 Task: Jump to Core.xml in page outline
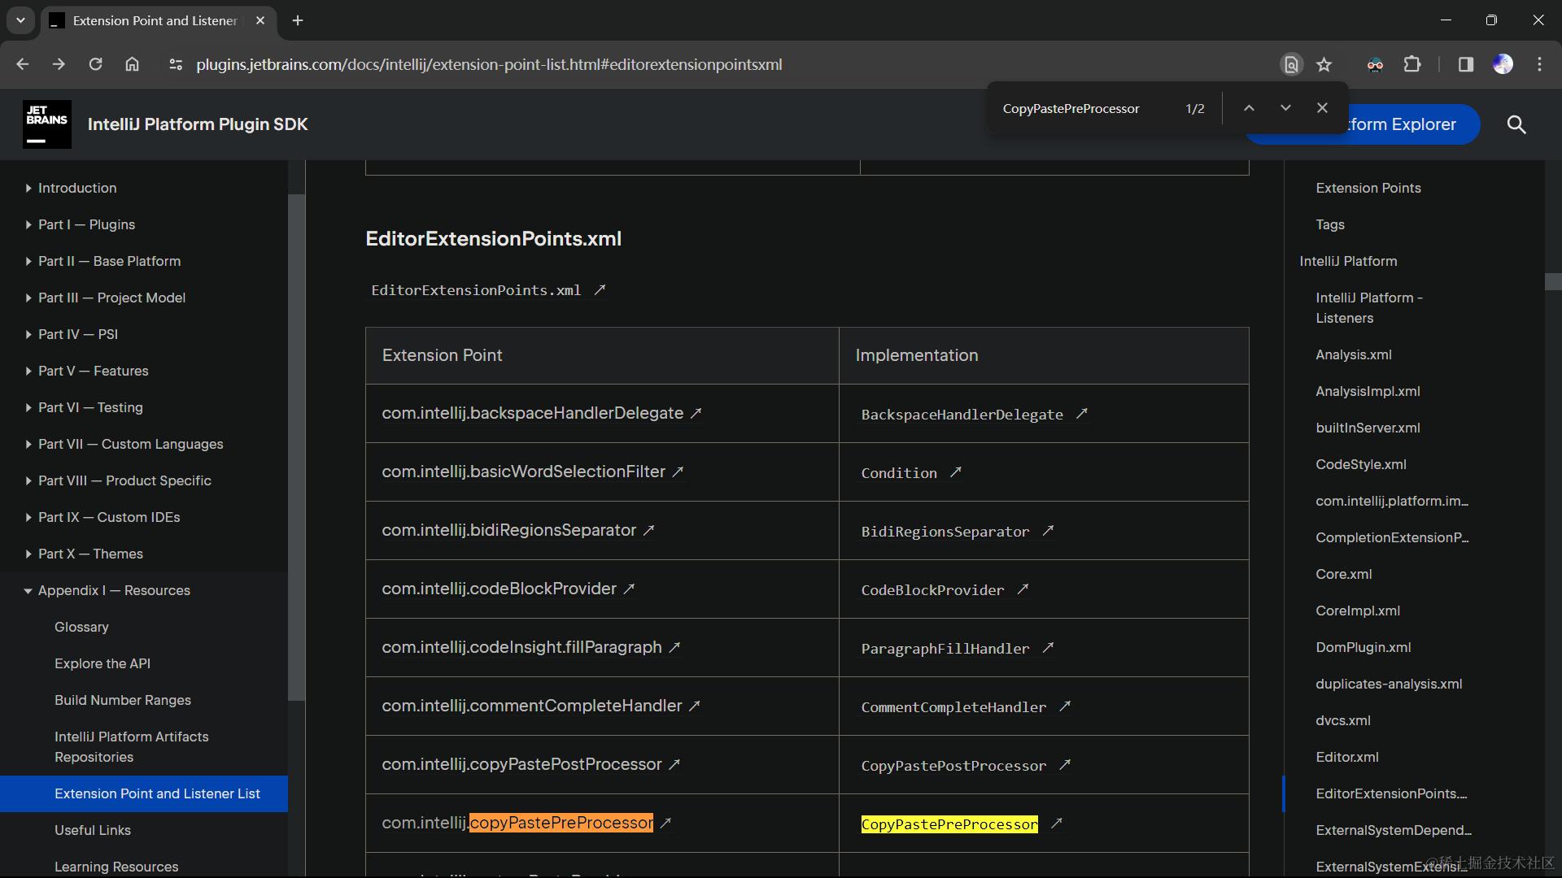pyautogui.click(x=1344, y=574)
